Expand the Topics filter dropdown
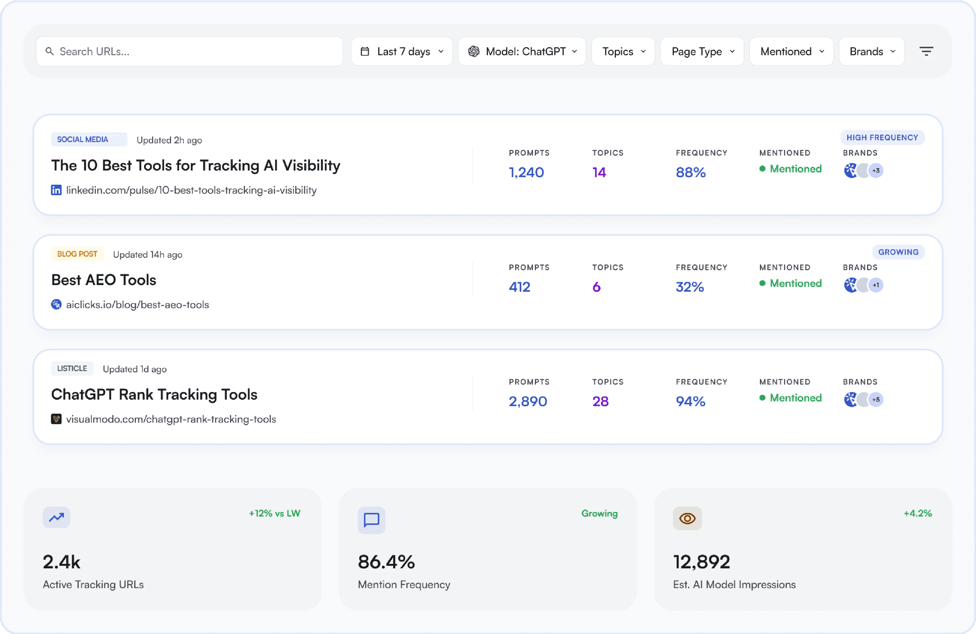This screenshot has width=976, height=634. 623,52
